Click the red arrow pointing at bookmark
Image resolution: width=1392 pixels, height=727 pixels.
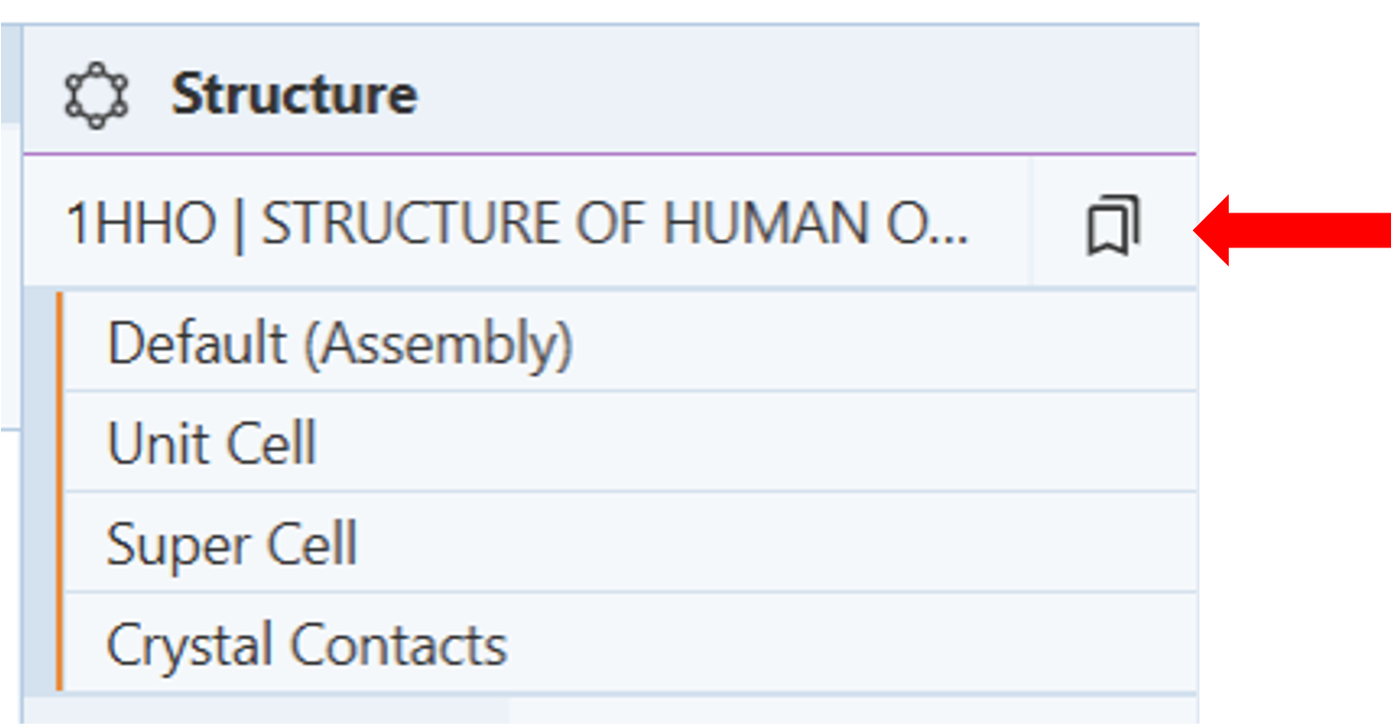(1291, 229)
